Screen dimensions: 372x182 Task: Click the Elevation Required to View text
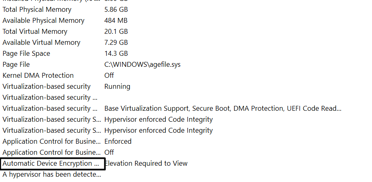coord(146,163)
